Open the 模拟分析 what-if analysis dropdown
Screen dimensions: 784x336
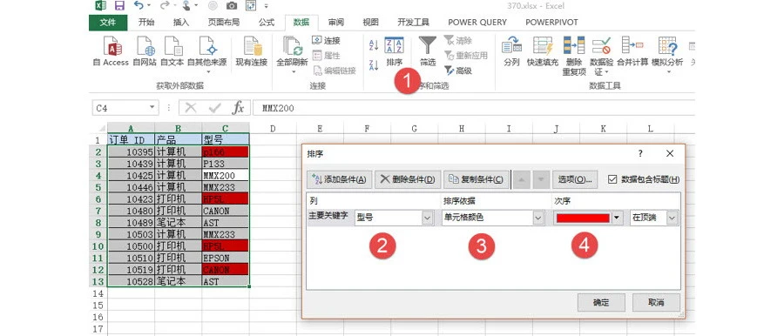point(668,72)
